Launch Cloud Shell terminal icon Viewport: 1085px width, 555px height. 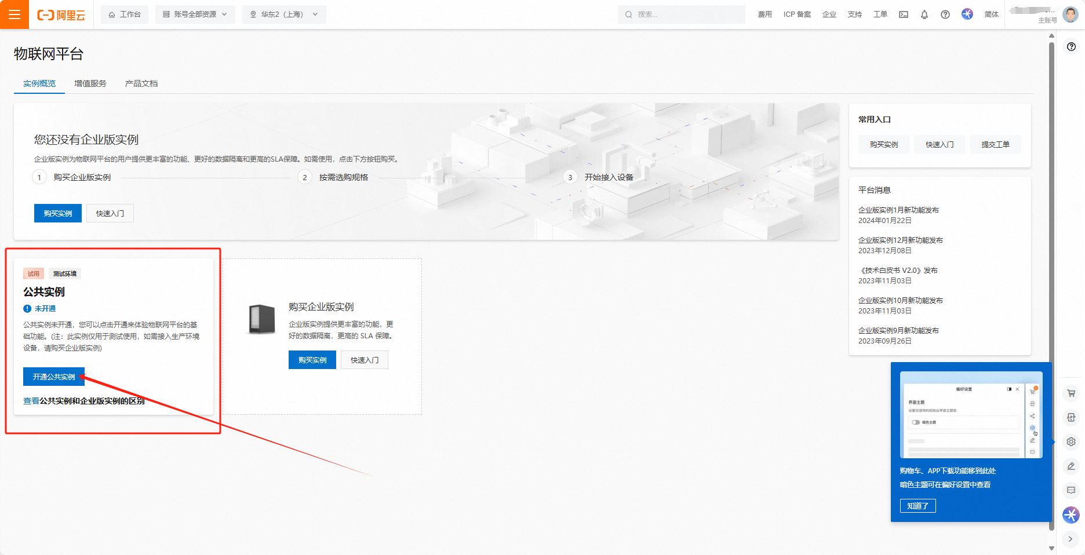903,14
